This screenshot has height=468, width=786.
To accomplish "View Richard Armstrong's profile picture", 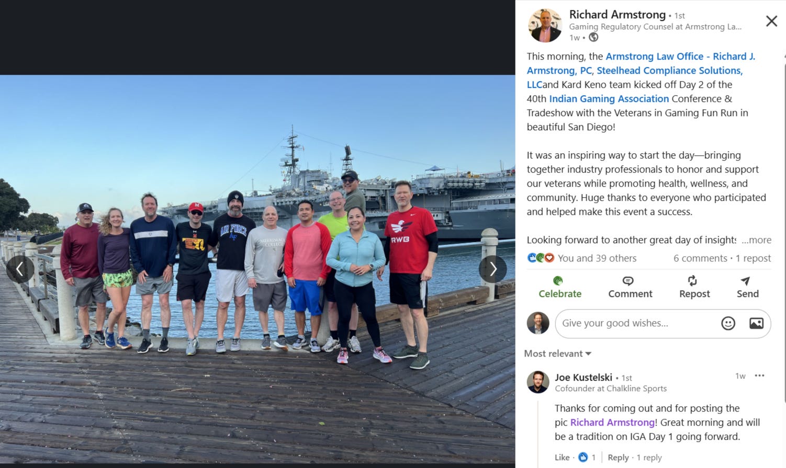I will [545, 25].
